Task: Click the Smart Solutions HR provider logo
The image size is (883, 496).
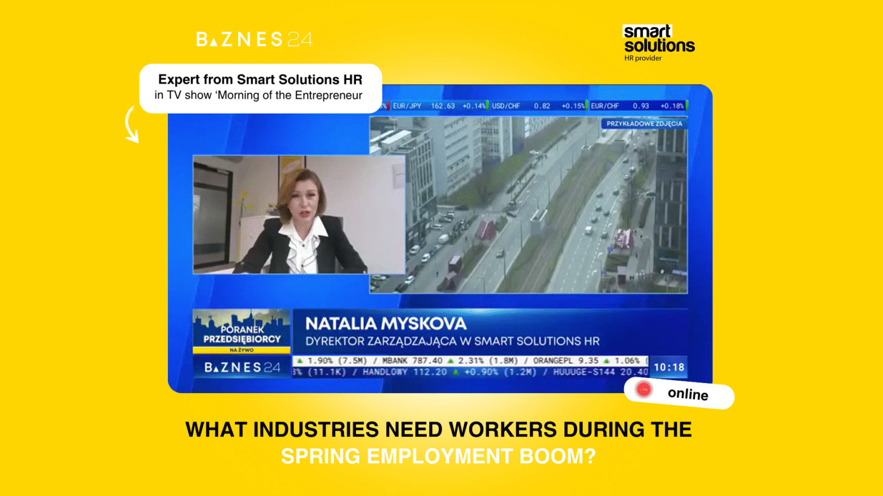Action: point(659,43)
